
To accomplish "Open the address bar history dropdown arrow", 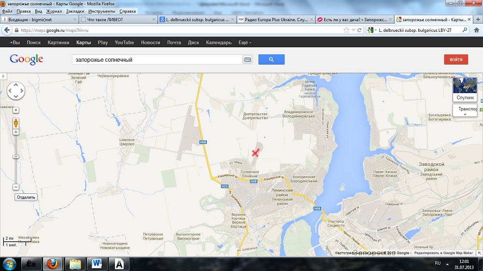I will pos(354,30).
